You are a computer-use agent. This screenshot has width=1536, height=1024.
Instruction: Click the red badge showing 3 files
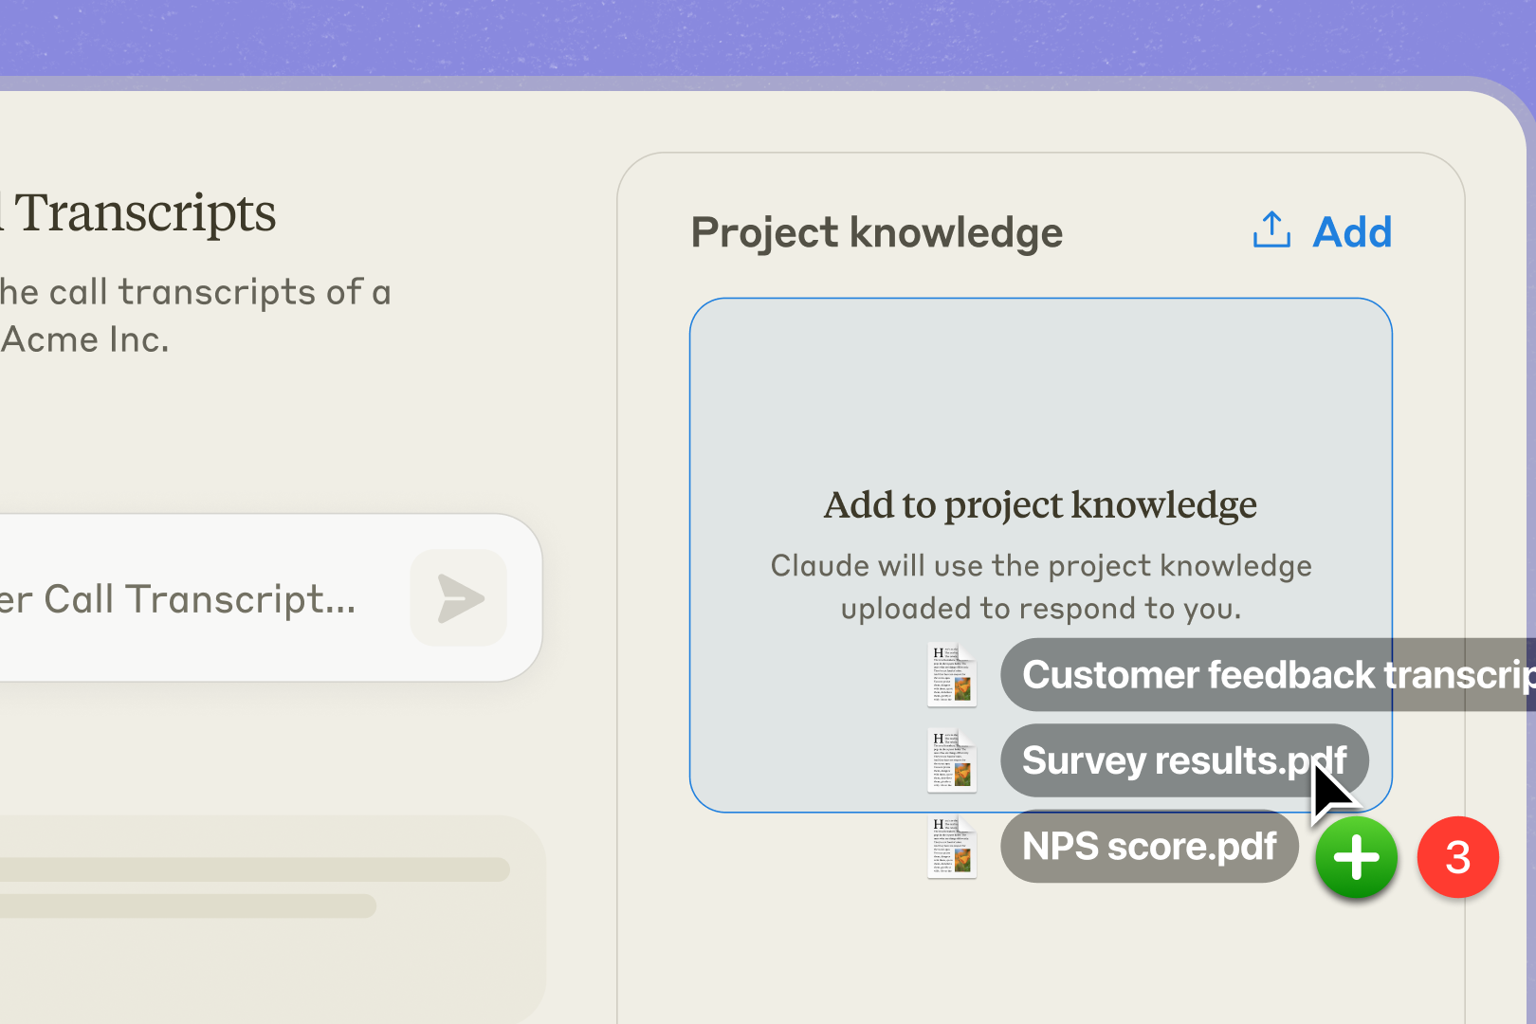1457,856
